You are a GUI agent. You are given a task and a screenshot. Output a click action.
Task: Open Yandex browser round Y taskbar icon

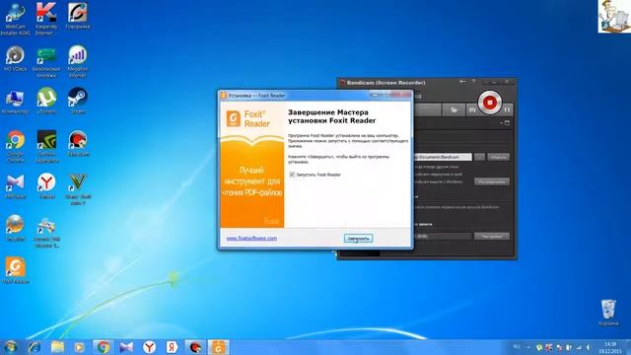149,347
